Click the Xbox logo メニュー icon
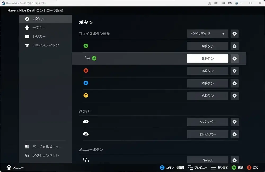Viewport: 265px width, 172px height. pos(9,167)
